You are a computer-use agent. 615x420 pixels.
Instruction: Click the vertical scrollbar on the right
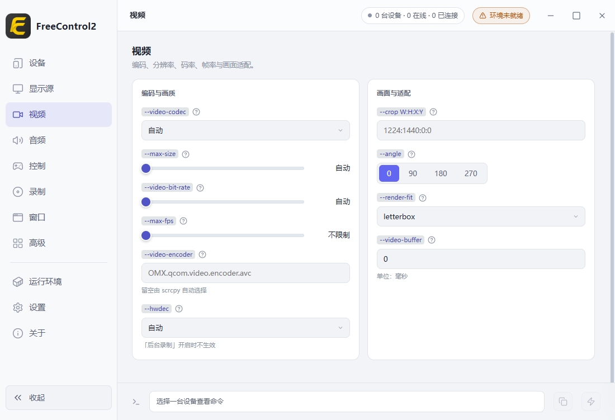point(612,207)
